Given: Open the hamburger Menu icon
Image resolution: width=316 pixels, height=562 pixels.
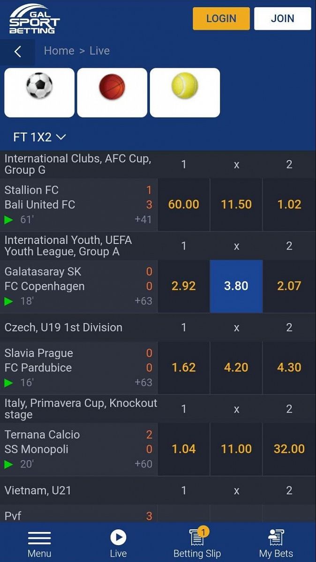Looking at the screenshot, I should pos(39,538).
